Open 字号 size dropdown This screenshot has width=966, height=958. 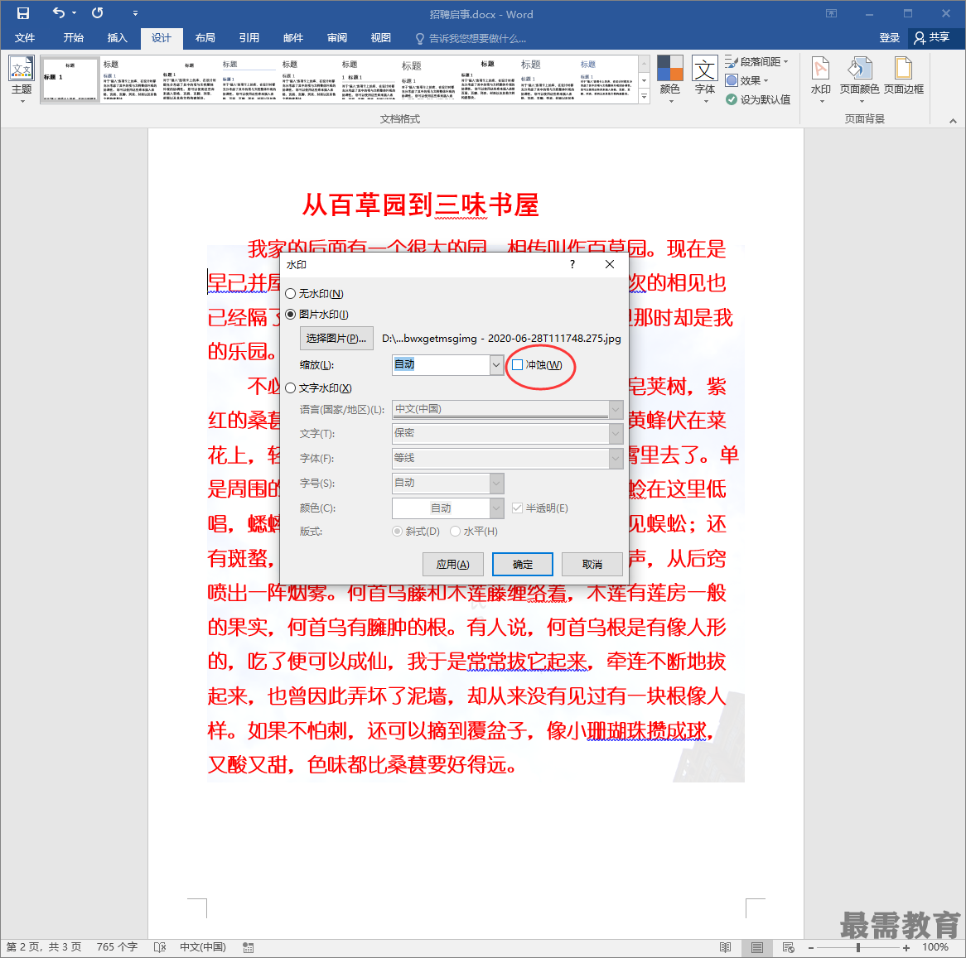click(496, 484)
